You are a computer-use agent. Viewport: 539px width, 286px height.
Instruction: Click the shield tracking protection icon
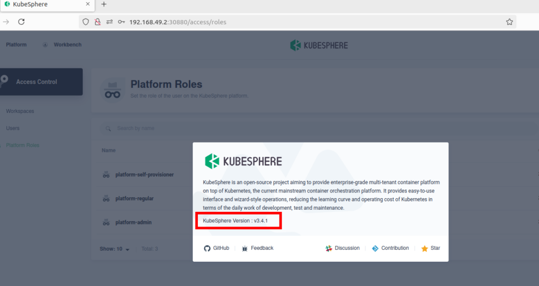tap(86, 22)
